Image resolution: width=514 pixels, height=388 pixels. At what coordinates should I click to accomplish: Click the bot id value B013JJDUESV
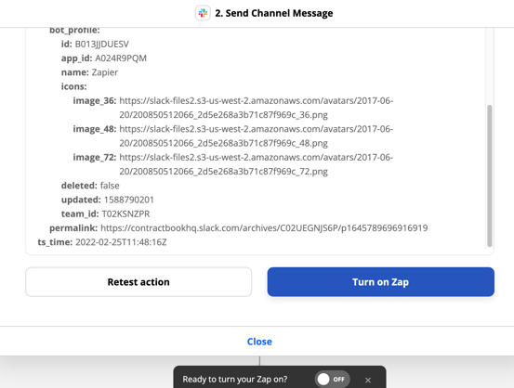(102, 44)
